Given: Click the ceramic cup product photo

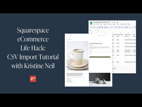Looking at the screenshot, I should click(78, 56).
